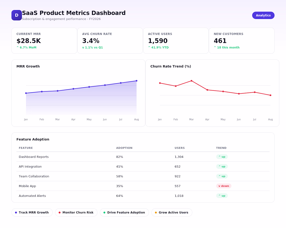Click the Feature column header
Viewport: 286px width, 228px height.
26,148
